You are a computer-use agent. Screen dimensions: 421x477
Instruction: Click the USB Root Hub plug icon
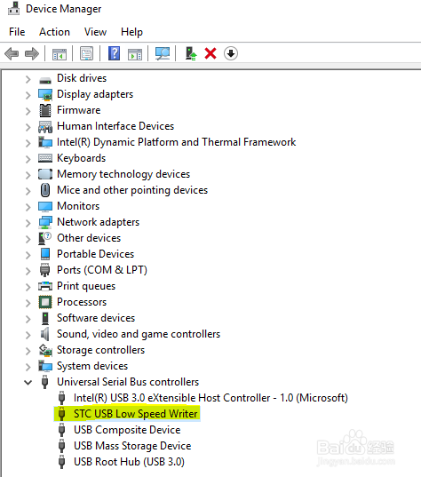tap(62, 462)
